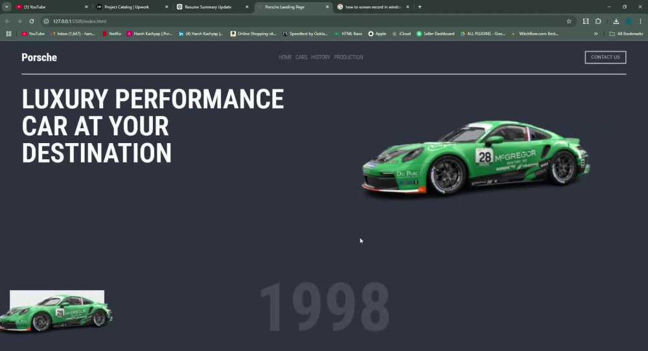Bookmark this page with the star icon
Image resolution: width=648 pixels, height=351 pixels.
[569, 21]
